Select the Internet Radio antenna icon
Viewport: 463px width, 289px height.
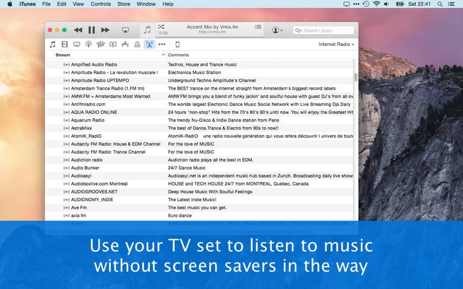click(149, 45)
